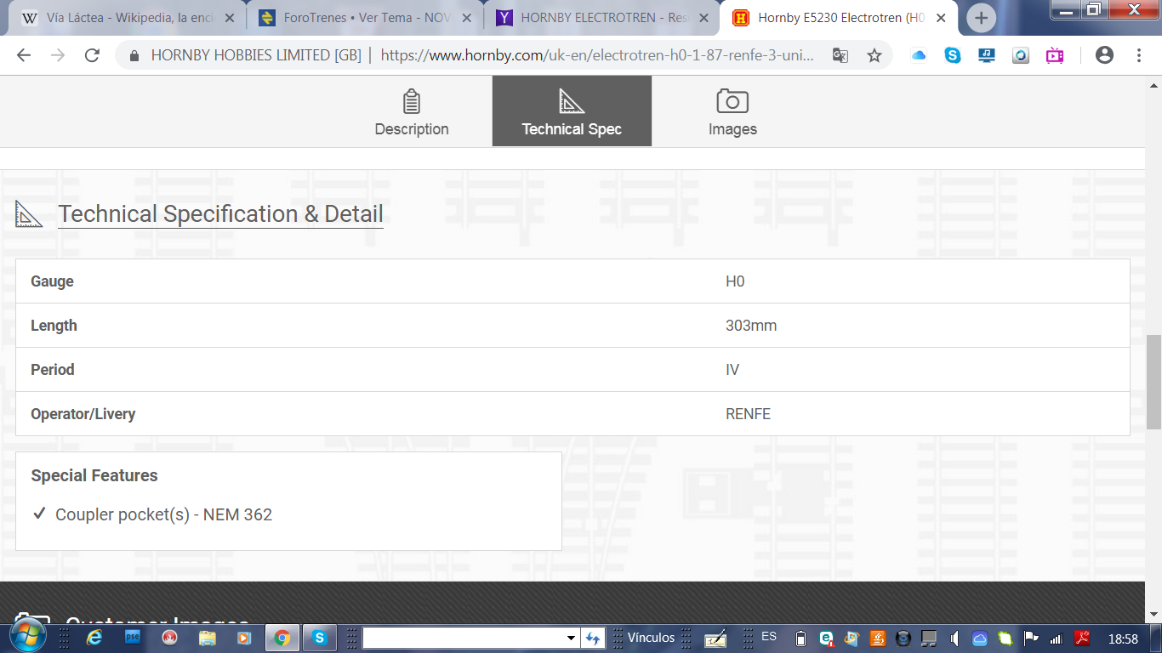Select the H0 gauge value
Image resolution: width=1162 pixels, height=653 pixels.
point(735,281)
